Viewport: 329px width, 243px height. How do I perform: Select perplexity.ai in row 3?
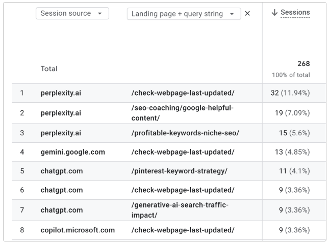click(x=61, y=133)
